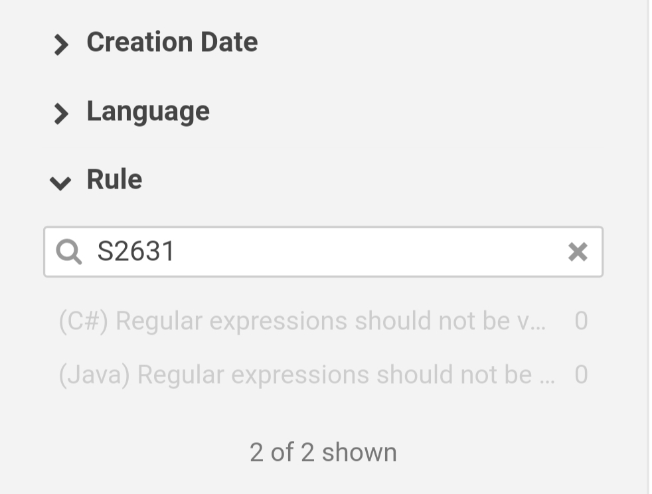Click the arrow icon next to Language
The height and width of the screenshot is (494, 652).
coord(61,114)
